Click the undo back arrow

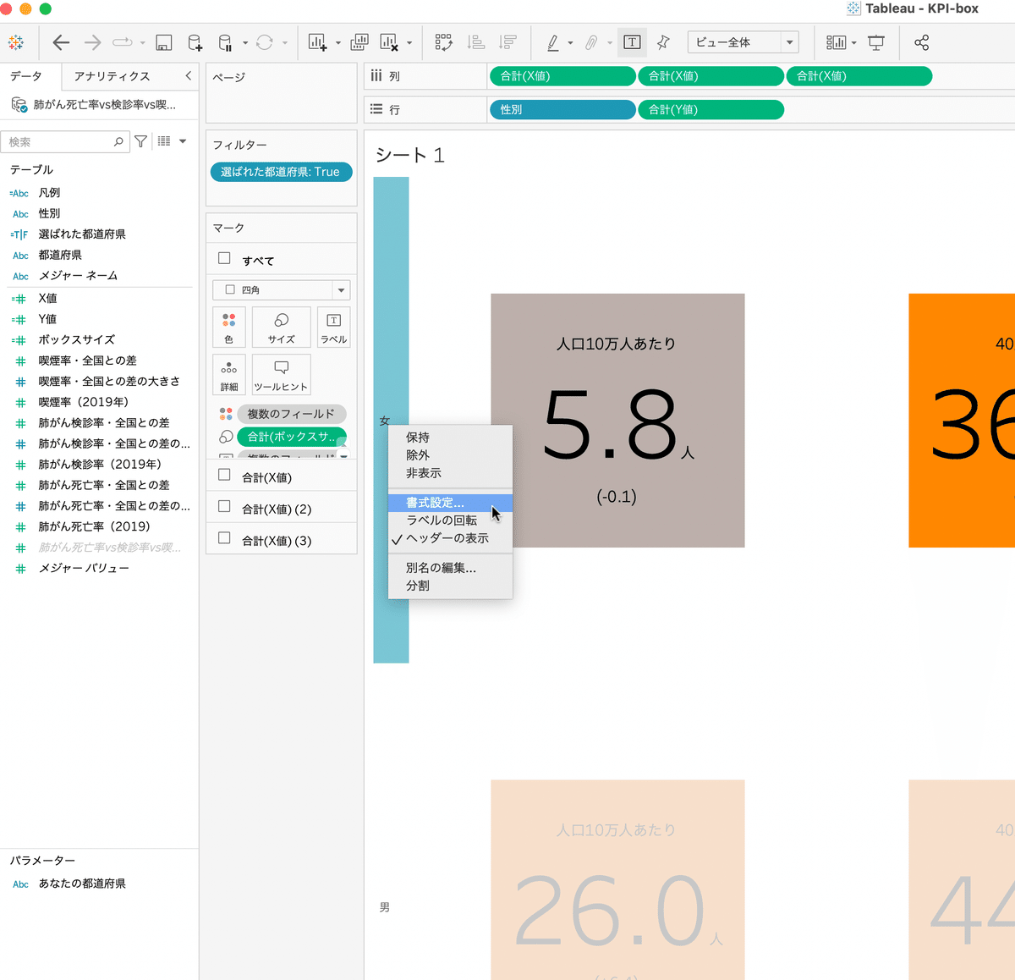(61, 42)
